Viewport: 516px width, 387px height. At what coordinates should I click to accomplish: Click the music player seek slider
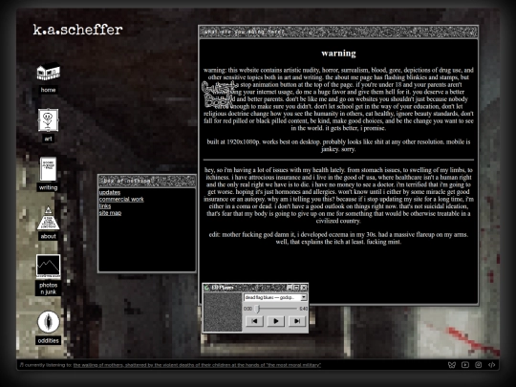pyautogui.click(x=276, y=309)
